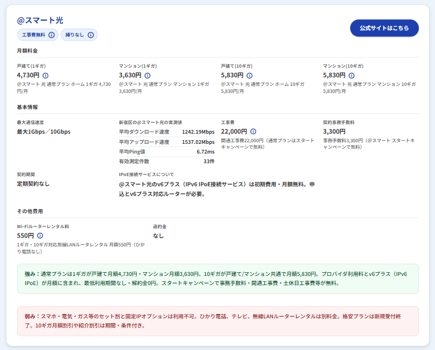Click info icon next to 4,730円

click(x=46, y=76)
